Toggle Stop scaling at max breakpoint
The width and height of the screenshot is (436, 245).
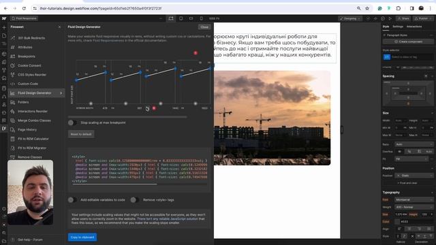point(72,122)
